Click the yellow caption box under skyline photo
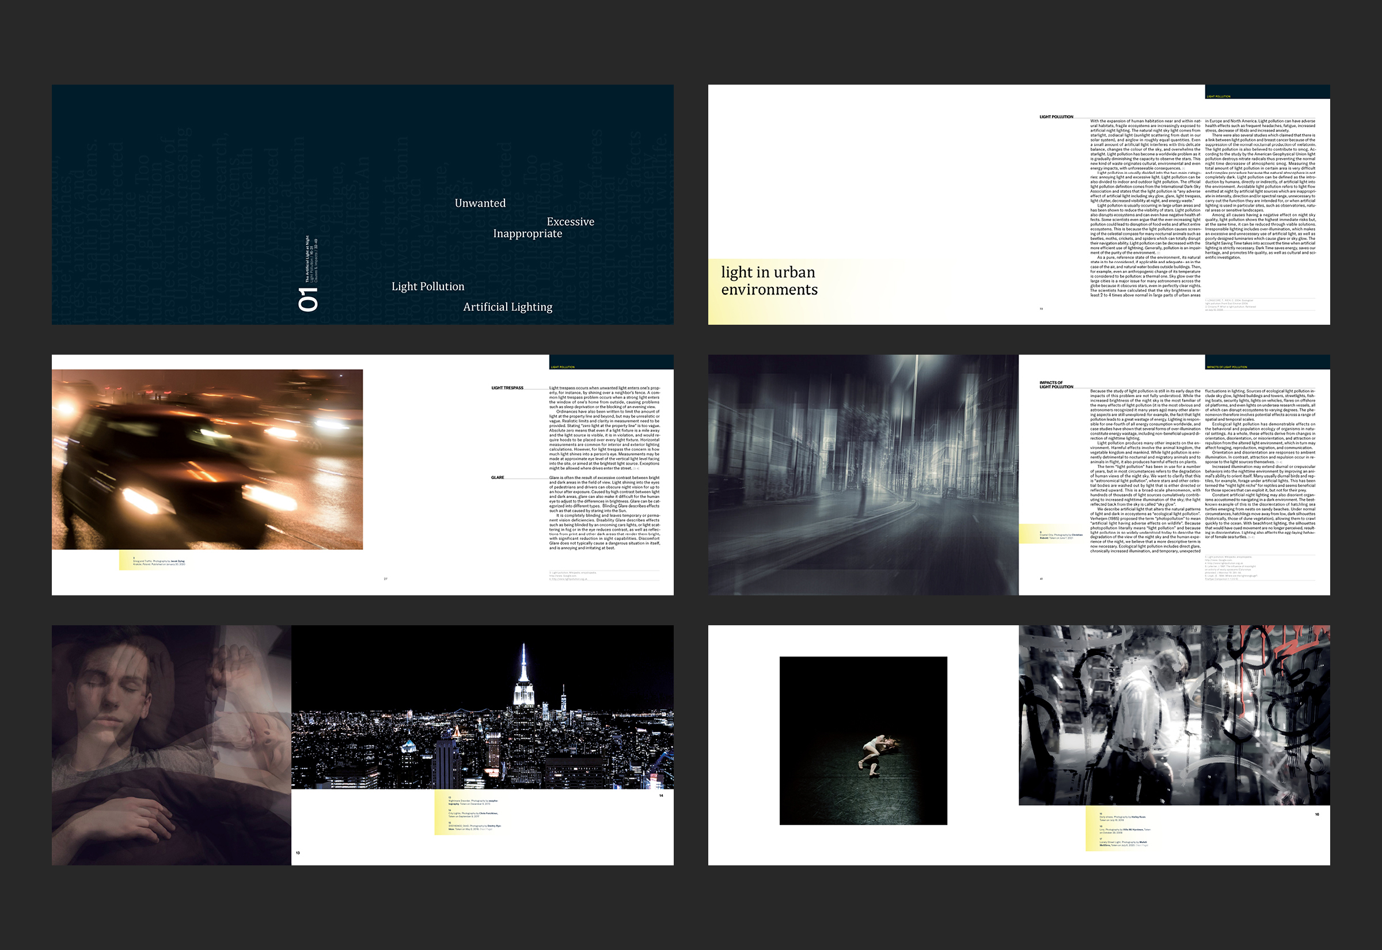 tap(470, 813)
